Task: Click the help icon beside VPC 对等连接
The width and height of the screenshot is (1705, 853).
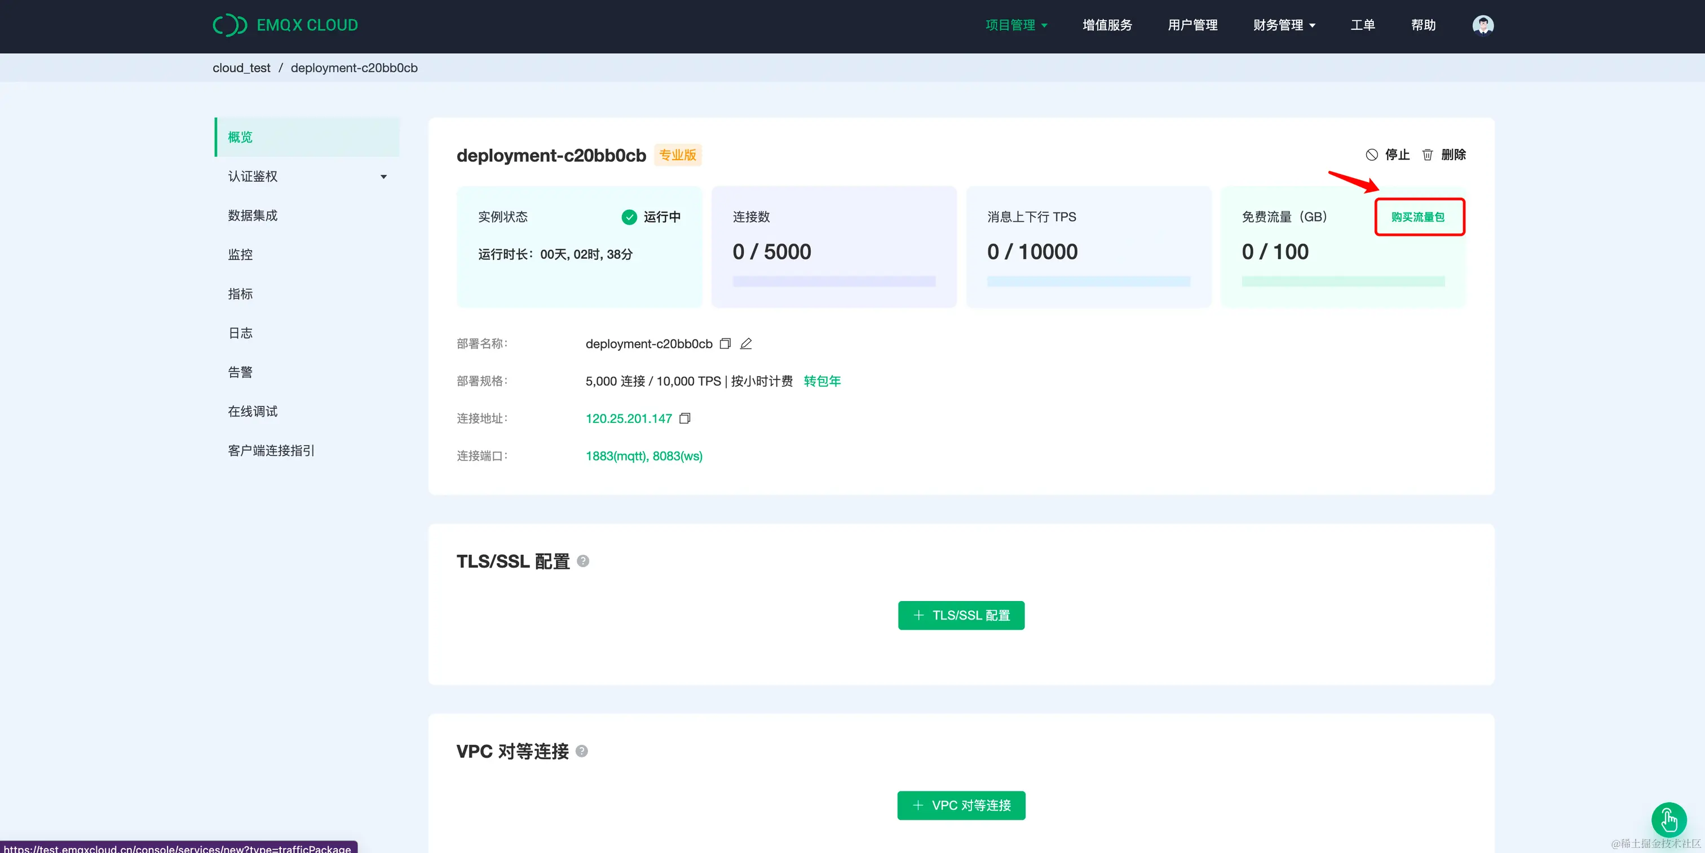Action: pyautogui.click(x=582, y=751)
